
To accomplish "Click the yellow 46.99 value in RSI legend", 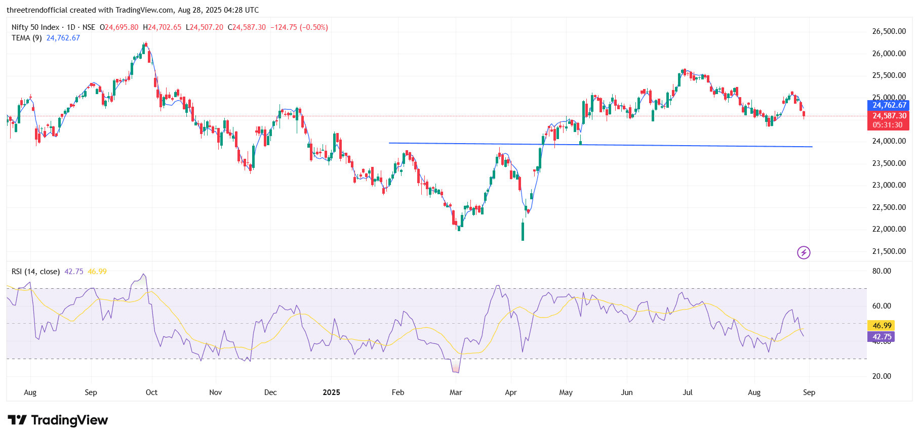I will click(97, 272).
